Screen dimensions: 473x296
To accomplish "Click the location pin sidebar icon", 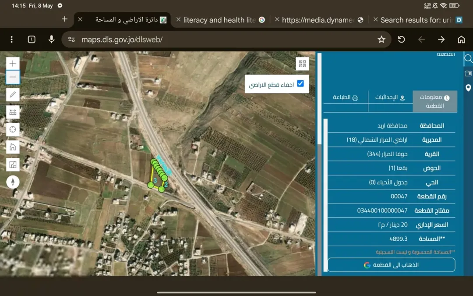I will click(x=468, y=88).
